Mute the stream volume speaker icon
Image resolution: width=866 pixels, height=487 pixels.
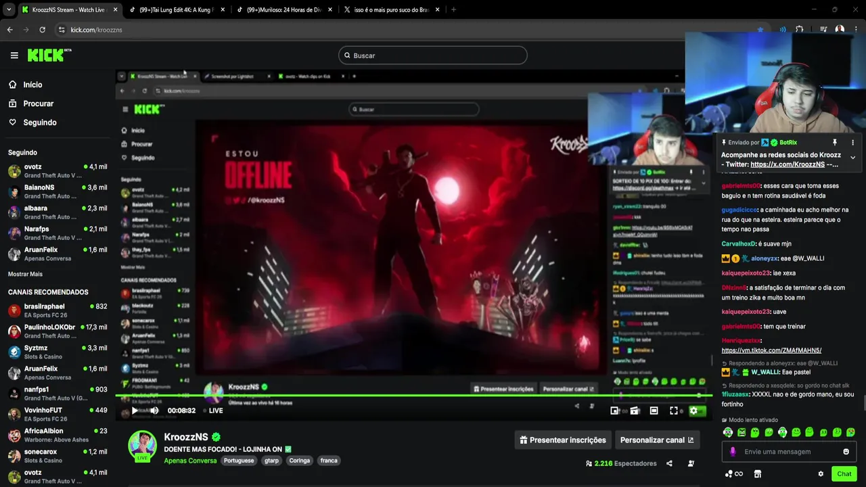(x=154, y=411)
